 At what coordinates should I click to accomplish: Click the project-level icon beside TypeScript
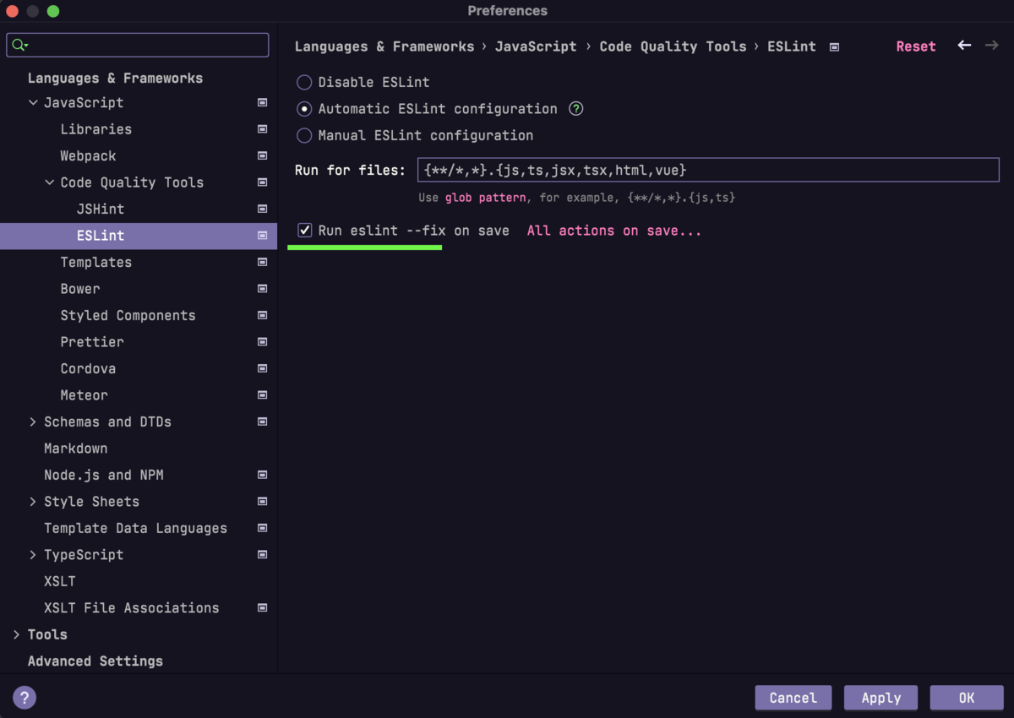263,555
